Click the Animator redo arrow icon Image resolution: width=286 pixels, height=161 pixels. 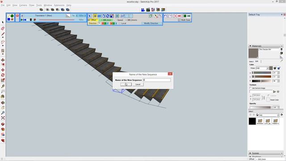(170, 16)
